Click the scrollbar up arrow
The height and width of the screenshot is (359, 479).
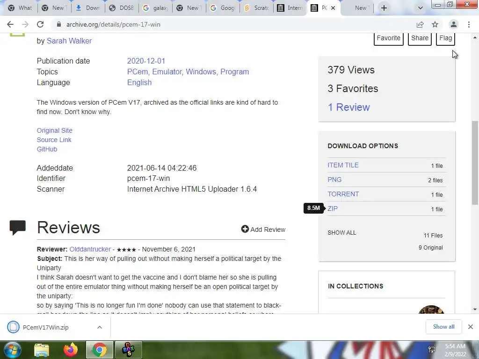(475, 37)
